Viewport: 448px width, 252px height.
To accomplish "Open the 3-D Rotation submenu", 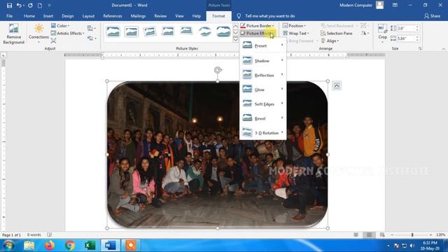I will point(263,133).
